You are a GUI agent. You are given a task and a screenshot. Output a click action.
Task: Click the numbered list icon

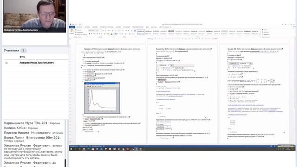[x=119, y=31]
